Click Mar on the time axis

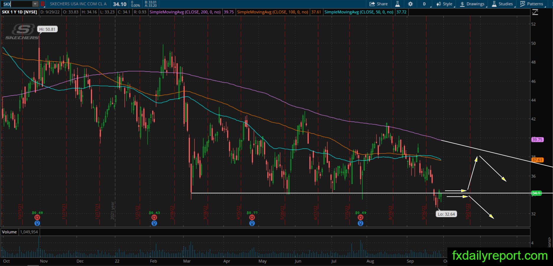(x=187, y=261)
